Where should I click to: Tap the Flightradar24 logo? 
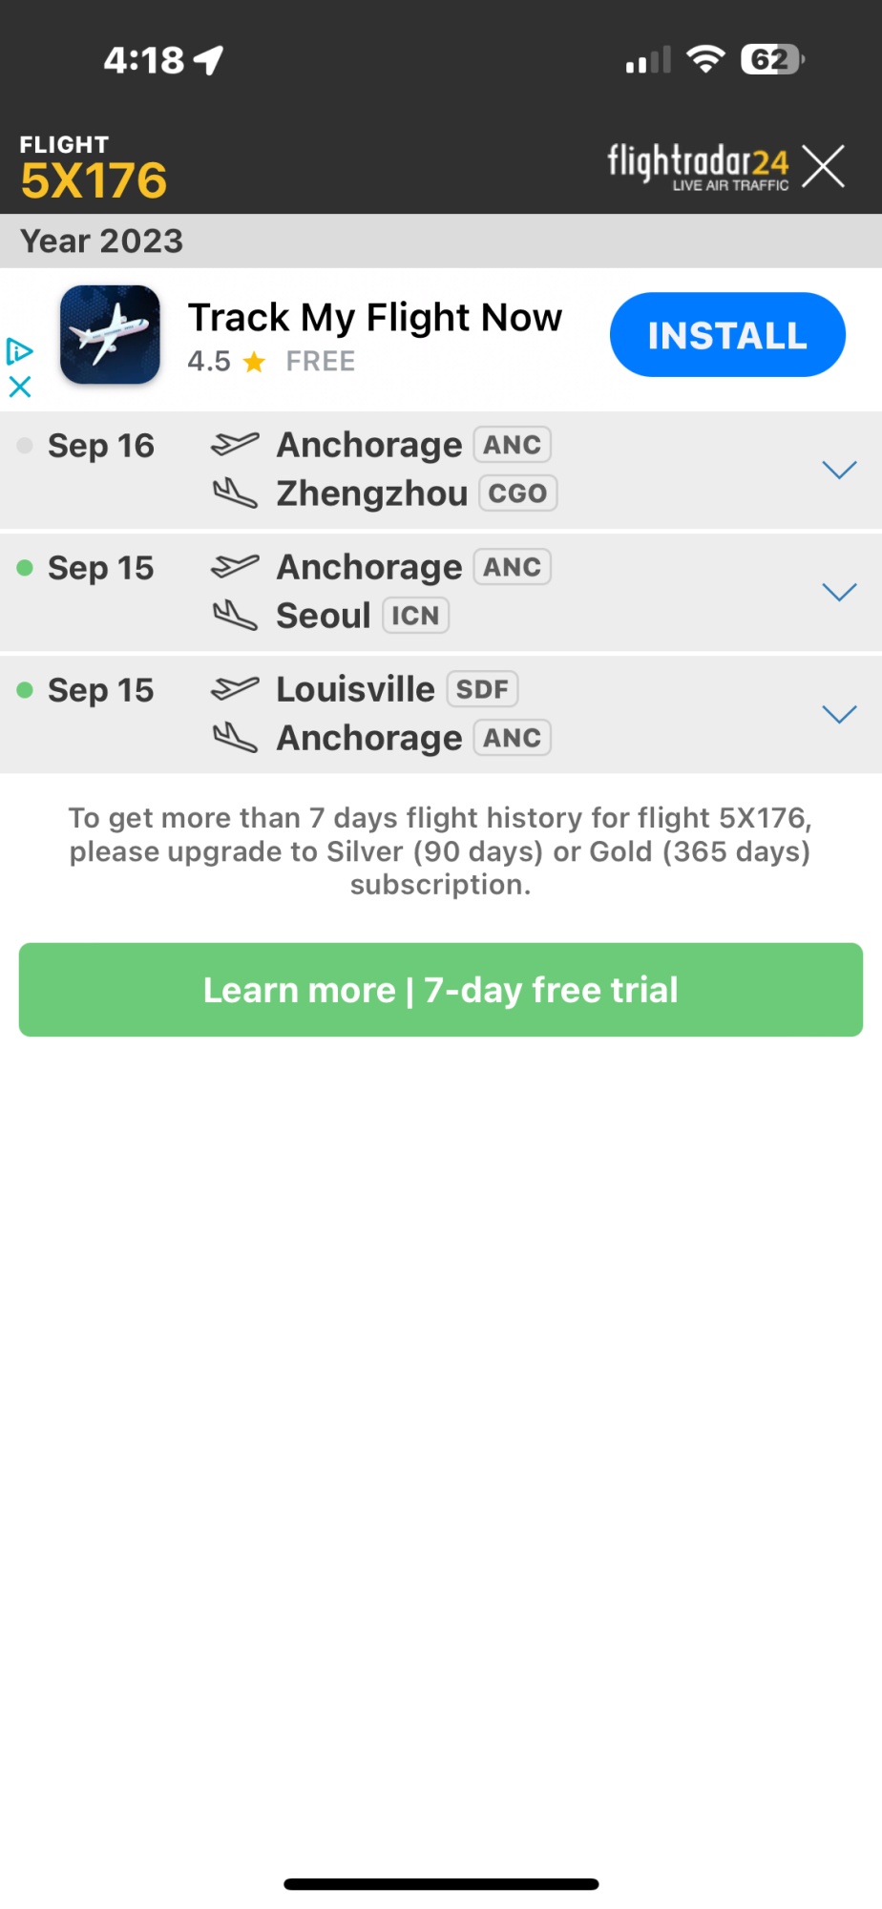699,166
